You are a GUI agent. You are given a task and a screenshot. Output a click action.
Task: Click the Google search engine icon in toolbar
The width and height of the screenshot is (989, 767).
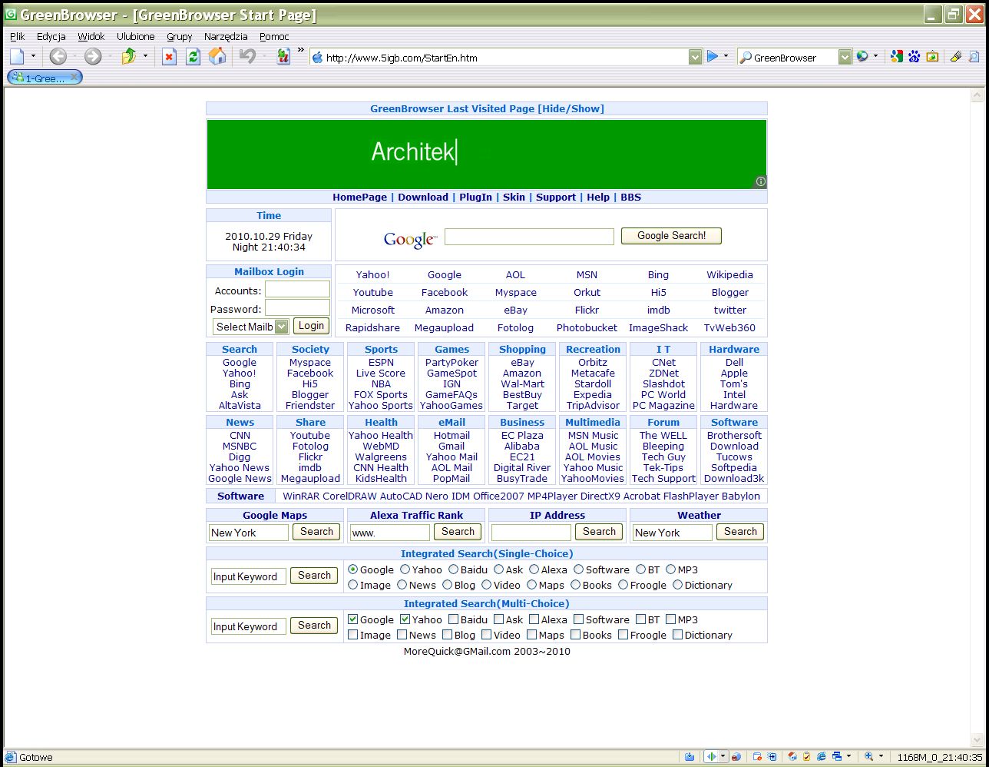point(896,56)
